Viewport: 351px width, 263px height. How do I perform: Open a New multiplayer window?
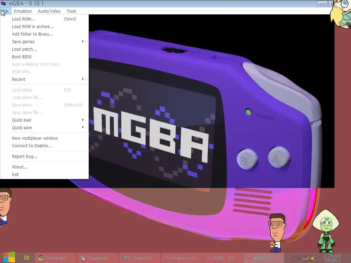pyautogui.click(x=44, y=138)
